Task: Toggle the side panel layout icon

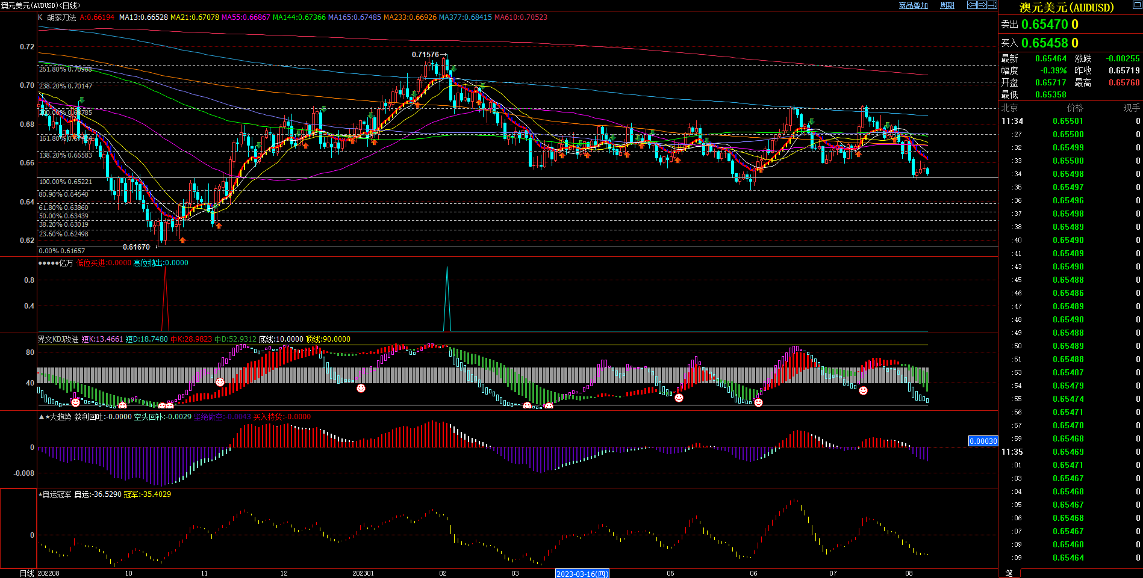Action: [x=992, y=5]
